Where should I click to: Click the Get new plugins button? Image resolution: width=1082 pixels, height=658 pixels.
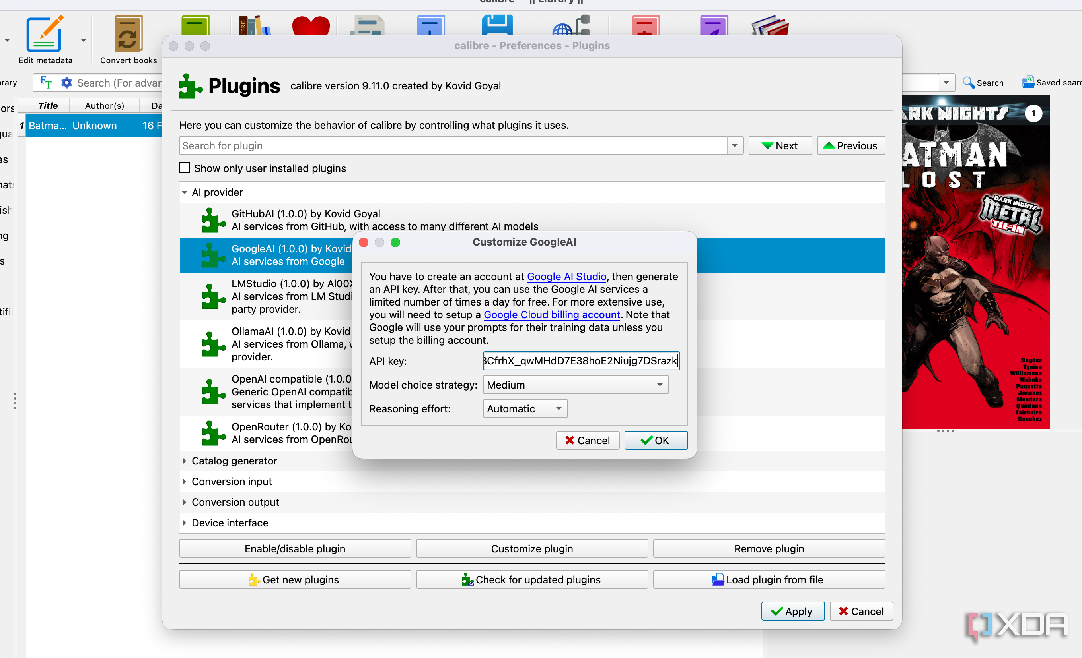[295, 579]
